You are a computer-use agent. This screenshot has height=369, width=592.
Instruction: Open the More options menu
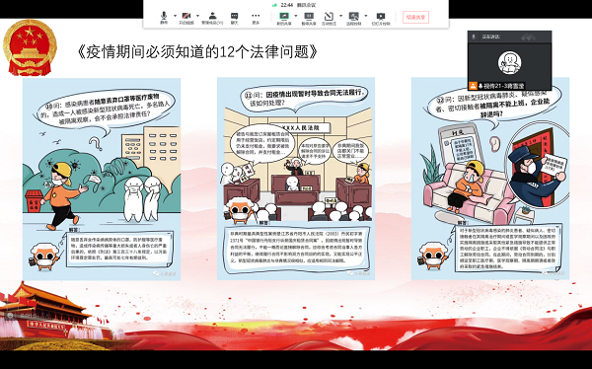click(x=256, y=18)
